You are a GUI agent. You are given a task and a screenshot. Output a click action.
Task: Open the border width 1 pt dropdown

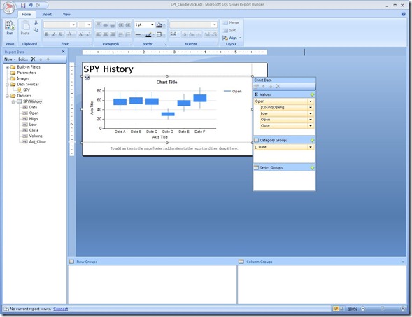click(x=152, y=24)
